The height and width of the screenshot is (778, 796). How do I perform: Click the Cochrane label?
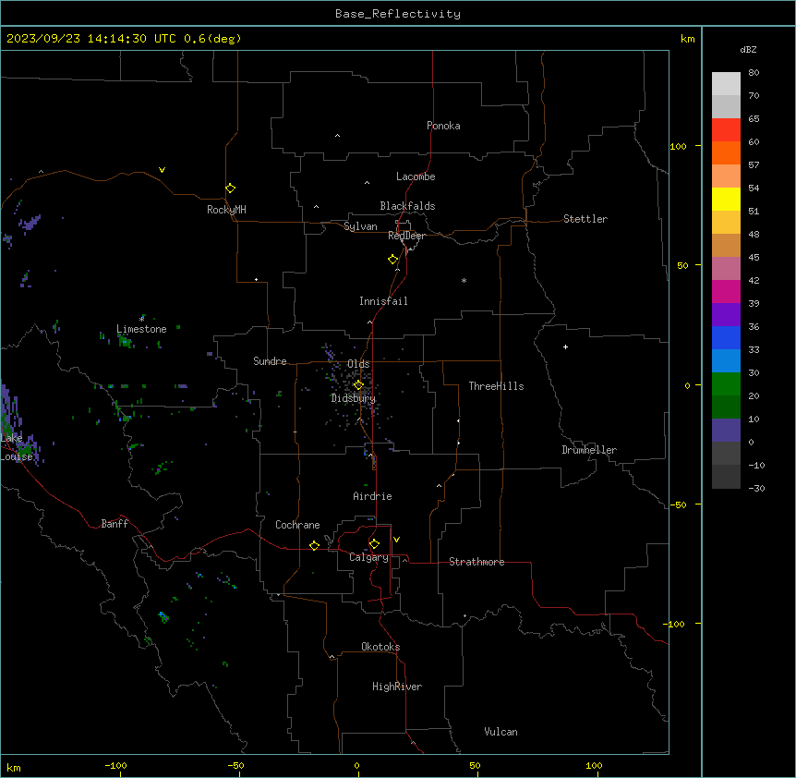tap(297, 525)
